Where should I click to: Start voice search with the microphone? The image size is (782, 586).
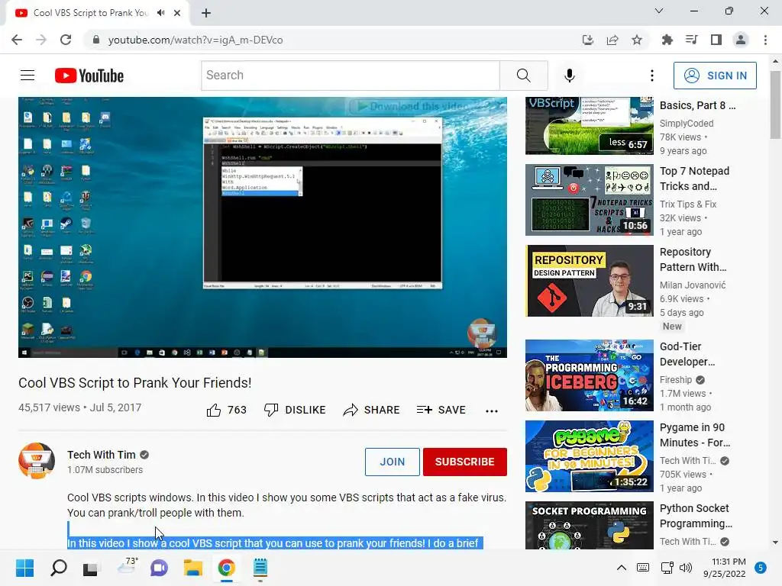pos(570,76)
